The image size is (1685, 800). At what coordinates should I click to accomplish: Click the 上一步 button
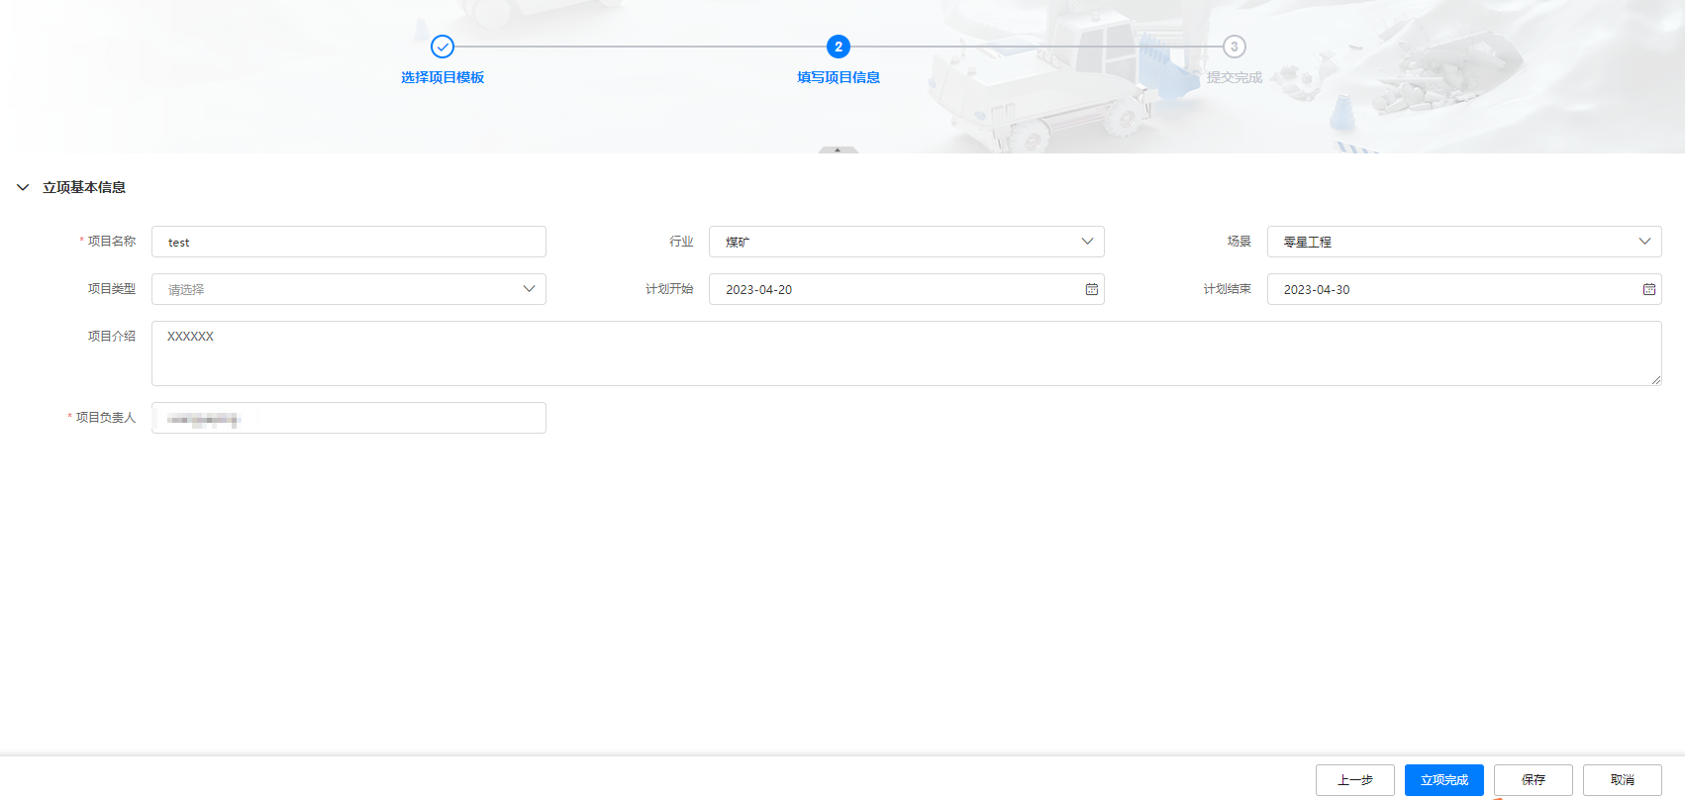click(1354, 780)
